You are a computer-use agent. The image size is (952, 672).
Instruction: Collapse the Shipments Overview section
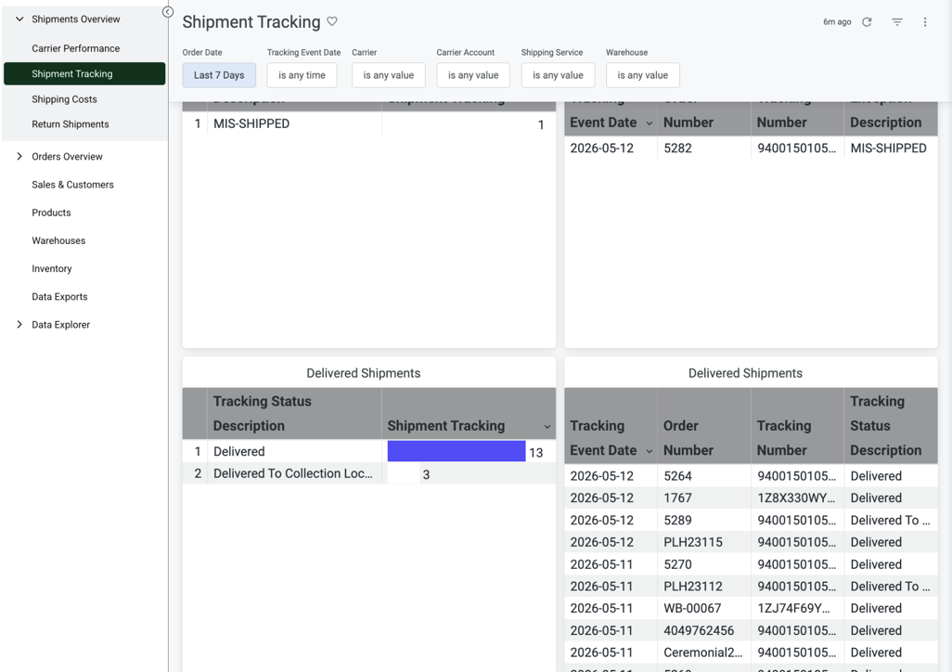point(19,19)
